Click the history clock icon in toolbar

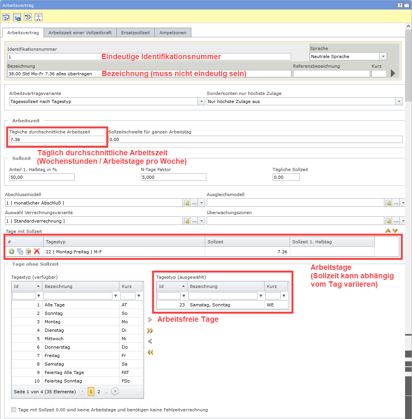click(28, 17)
